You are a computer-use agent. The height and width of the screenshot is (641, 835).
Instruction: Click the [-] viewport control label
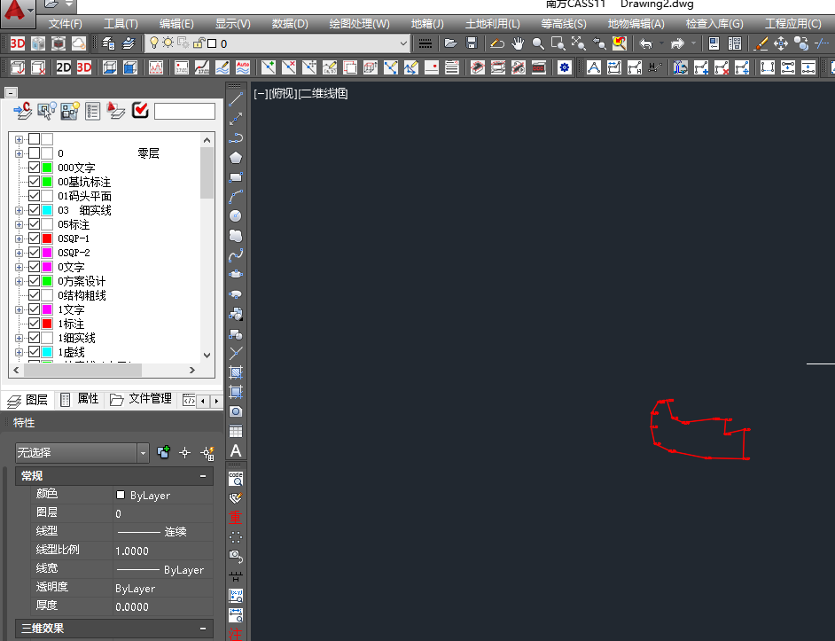click(261, 94)
